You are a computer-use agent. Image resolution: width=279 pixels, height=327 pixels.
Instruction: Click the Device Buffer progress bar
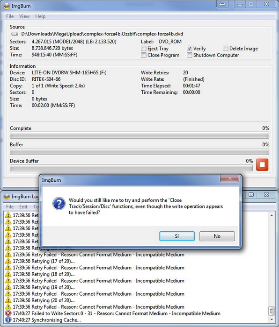coord(131,168)
